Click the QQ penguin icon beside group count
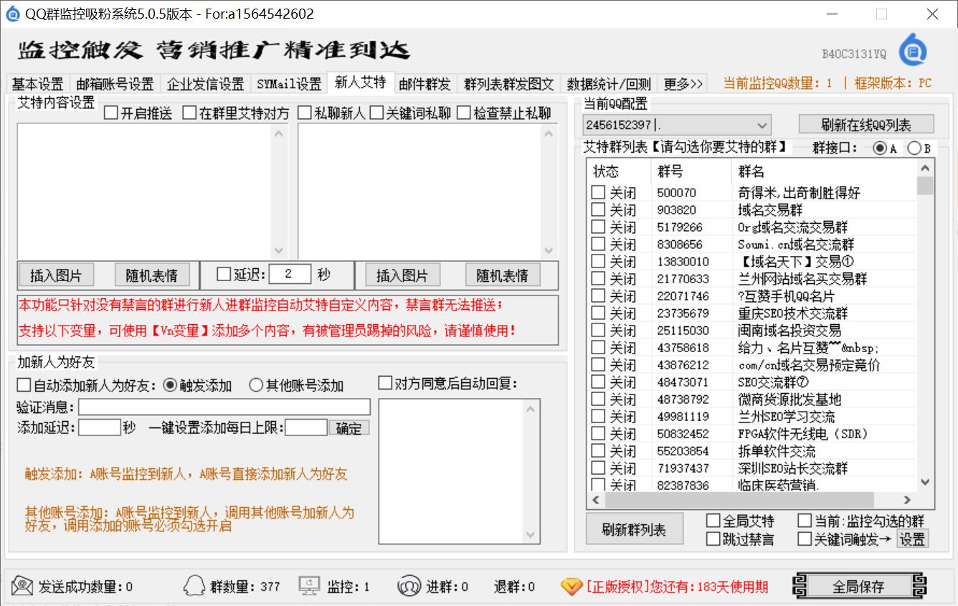The height and width of the screenshot is (606, 958). pos(194,586)
